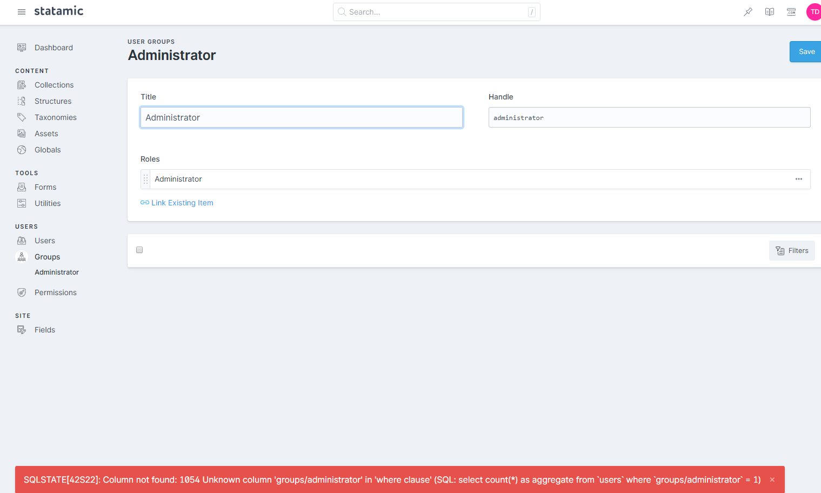Open the Fields page under Site

(45, 330)
